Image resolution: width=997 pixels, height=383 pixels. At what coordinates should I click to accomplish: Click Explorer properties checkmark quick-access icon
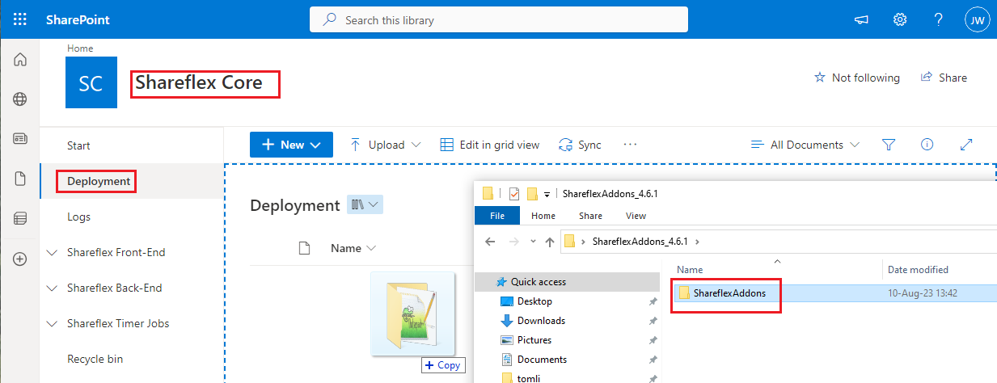tap(513, 193)
